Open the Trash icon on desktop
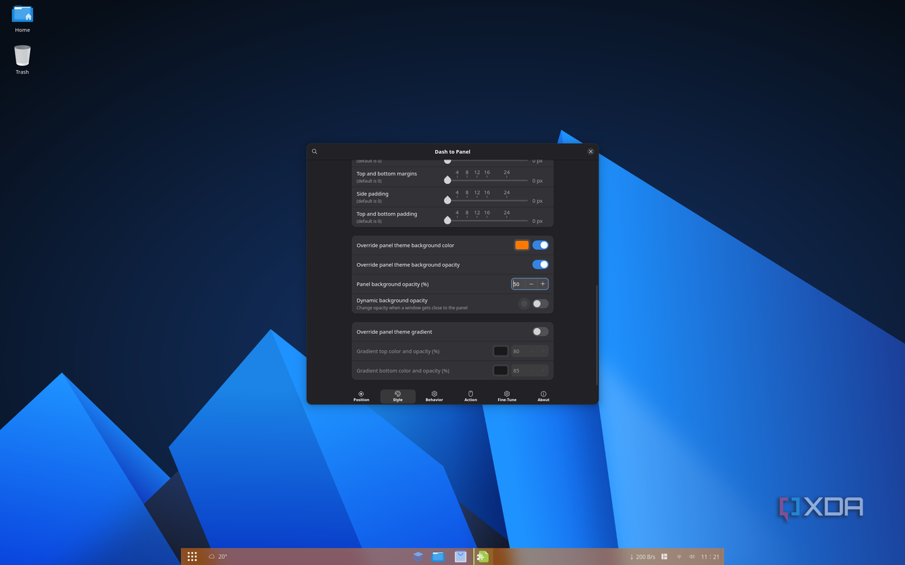This screenshot has height=565, width=905. pyautogui.click(x=22, y=60)
